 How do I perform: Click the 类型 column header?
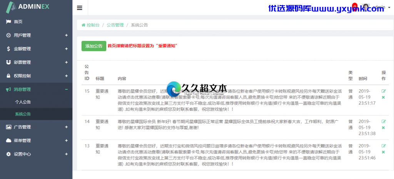click(x=351, y=76)
